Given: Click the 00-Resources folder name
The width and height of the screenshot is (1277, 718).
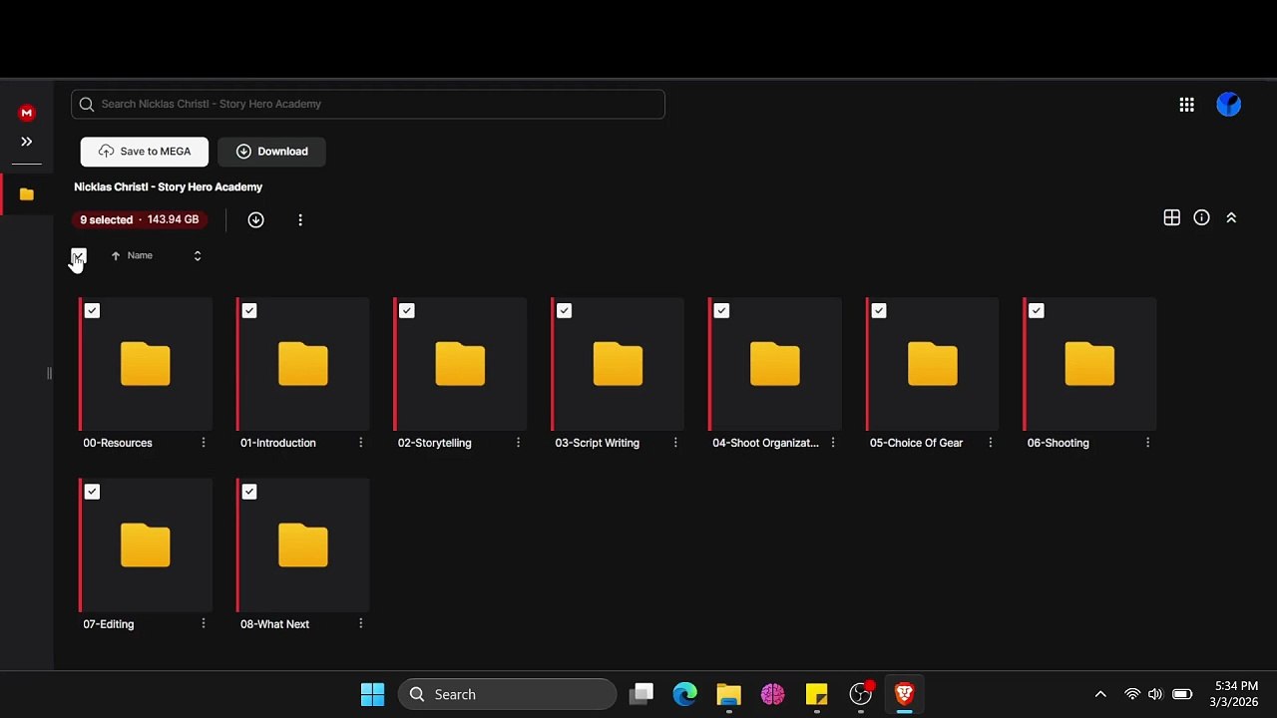Looking at the screenshot, I should coord(118,443).
